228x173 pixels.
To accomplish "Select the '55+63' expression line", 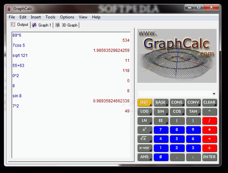I will pos(18,66).
